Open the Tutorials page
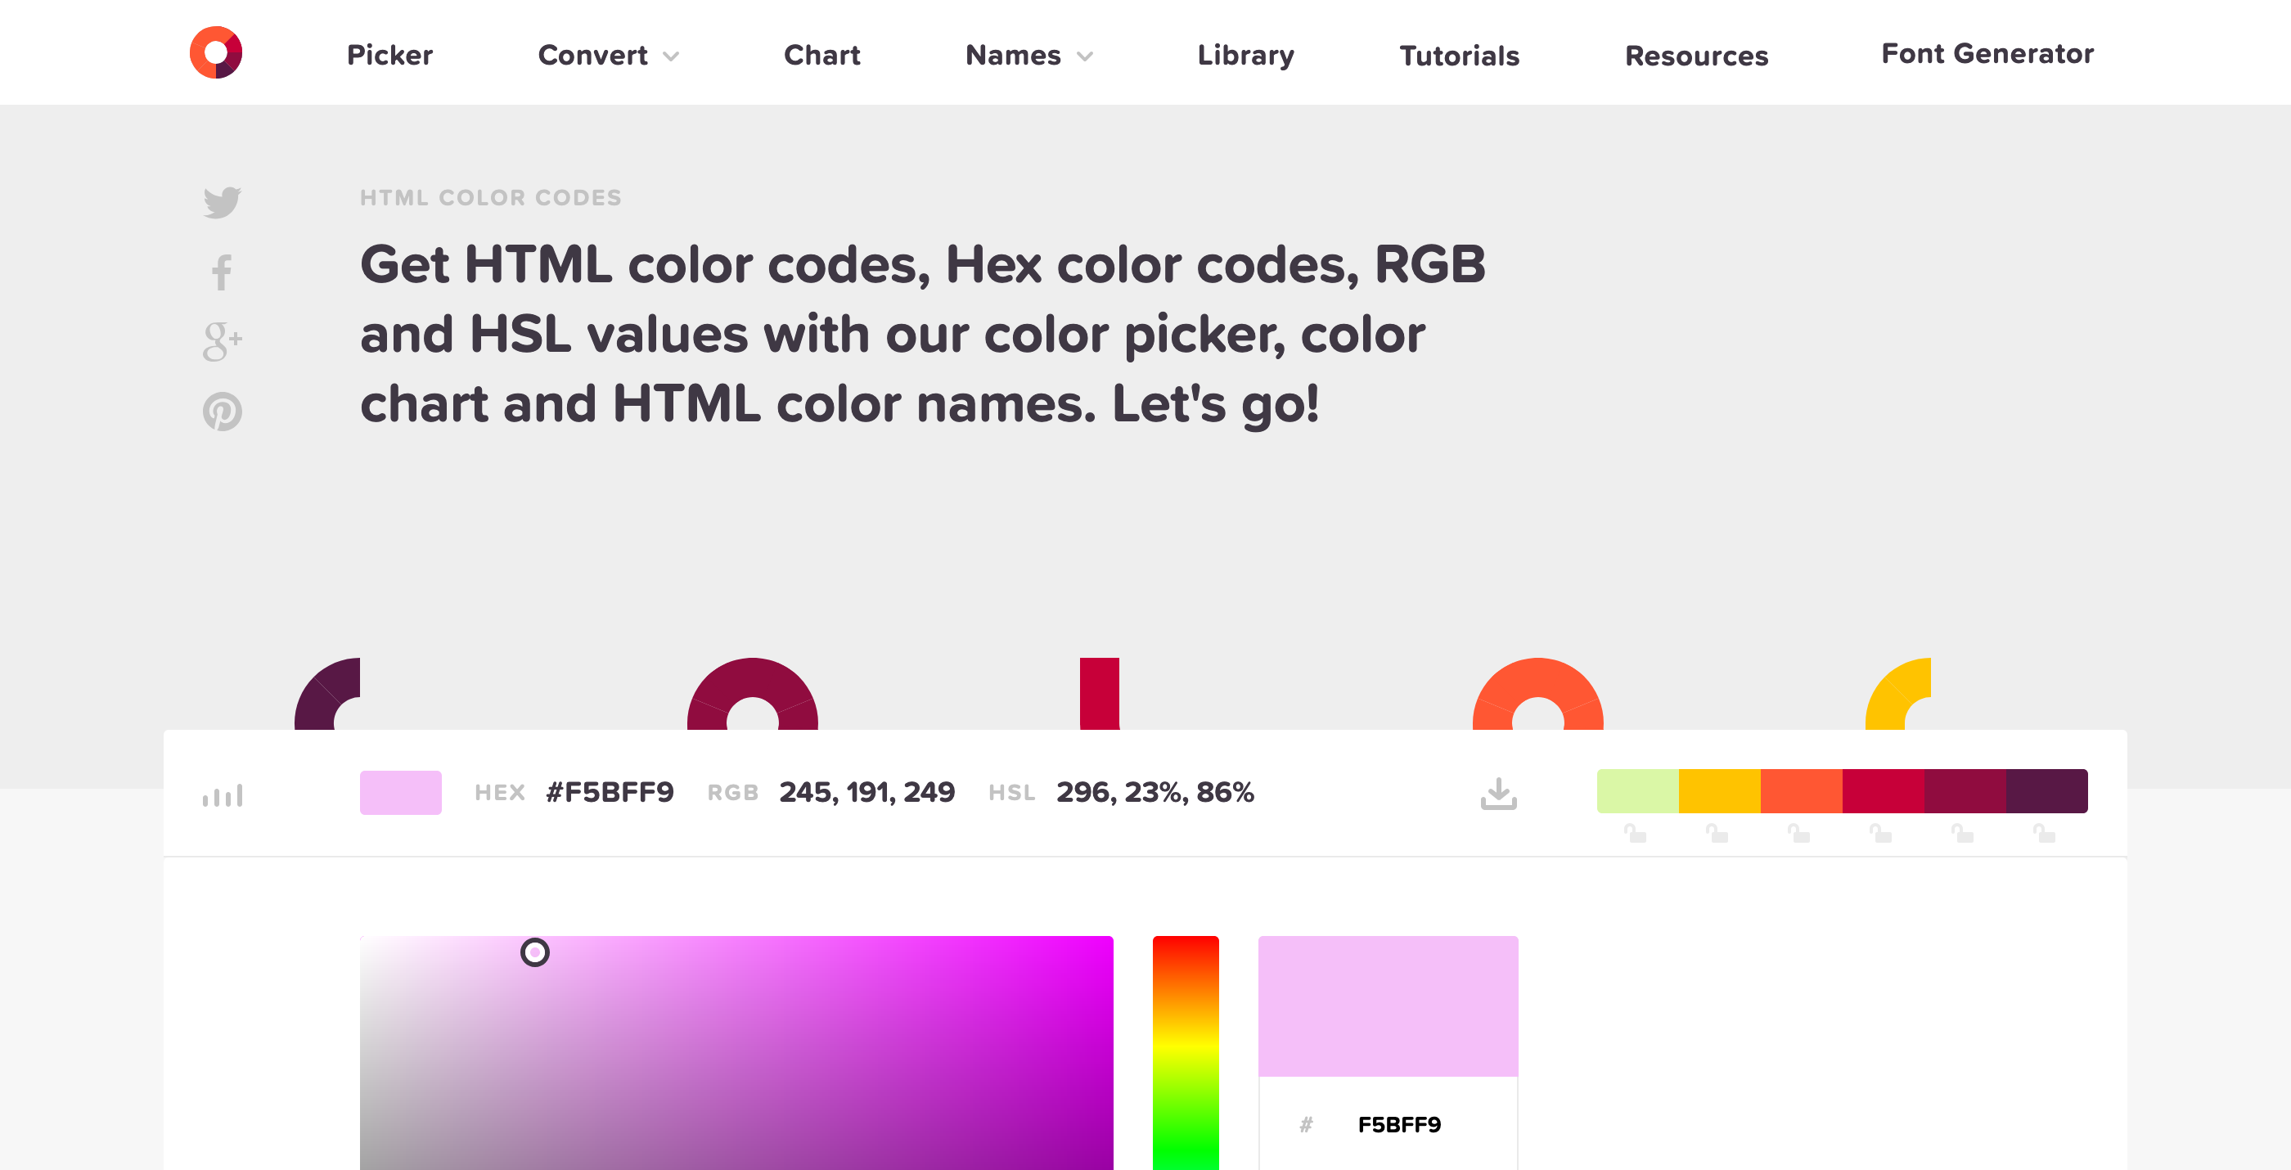The height and width of the screenshot is (1170, 2291). [x=1460, y=55]
